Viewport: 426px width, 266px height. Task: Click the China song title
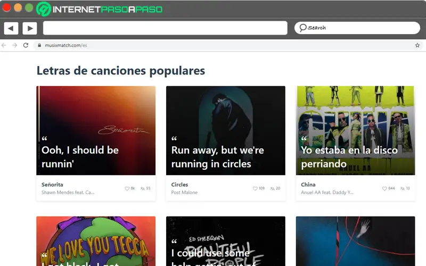click(x=308, y=185)
